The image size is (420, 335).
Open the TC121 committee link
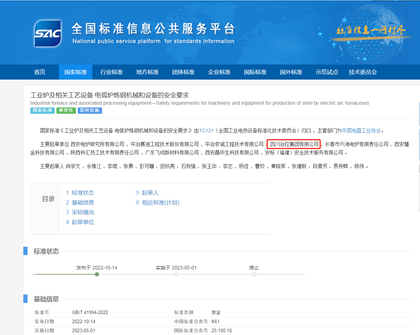tap(206, 131)
